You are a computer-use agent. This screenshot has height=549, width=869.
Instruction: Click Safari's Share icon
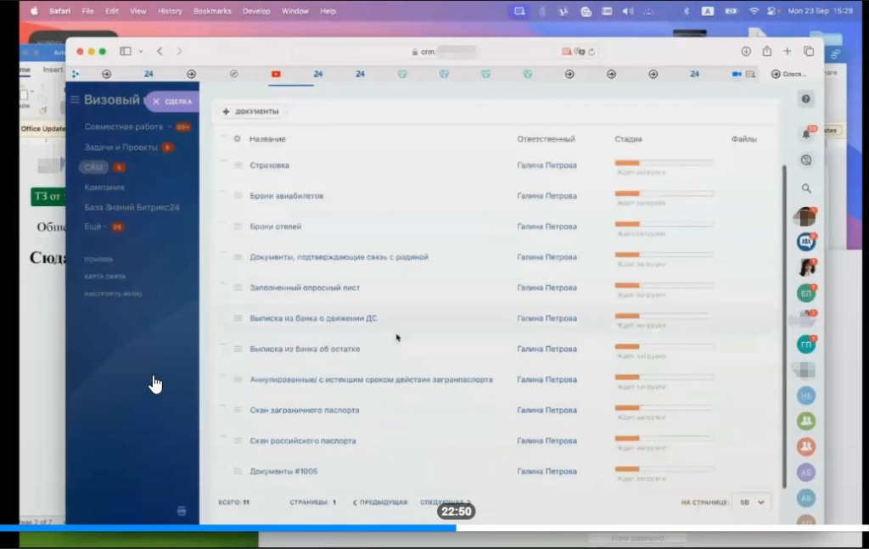tap(767, 52)
